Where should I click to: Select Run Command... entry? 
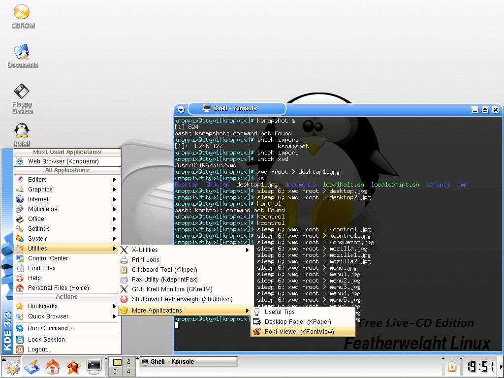coord(66,328)
